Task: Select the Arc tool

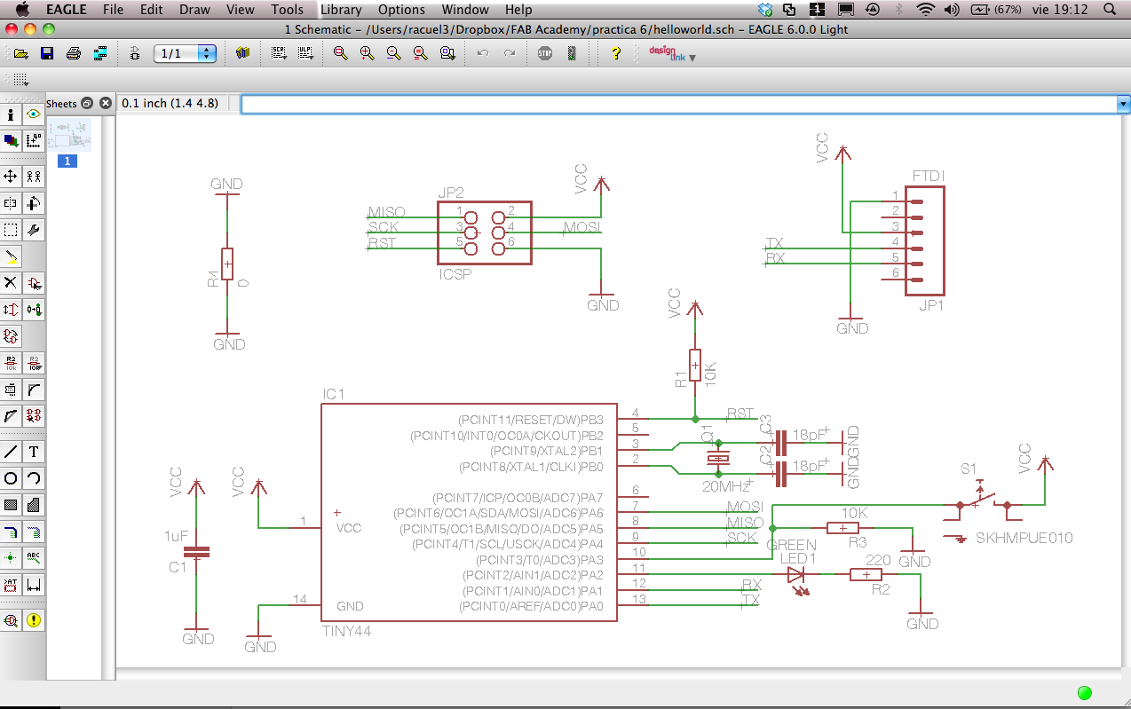Action: pos(34,478)
